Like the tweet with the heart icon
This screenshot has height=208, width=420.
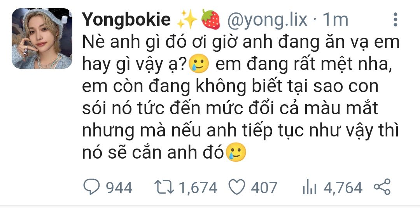tap(237, 187)
